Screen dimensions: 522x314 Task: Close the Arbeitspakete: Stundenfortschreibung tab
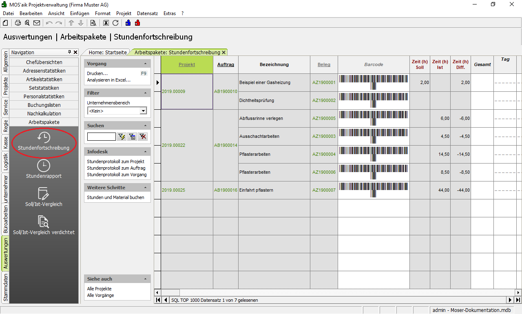click(x=223, y=53)
